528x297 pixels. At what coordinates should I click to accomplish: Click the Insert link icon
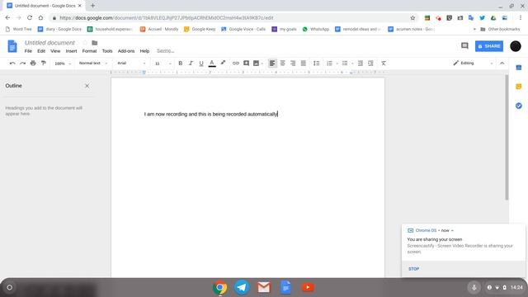pos(236,64)
